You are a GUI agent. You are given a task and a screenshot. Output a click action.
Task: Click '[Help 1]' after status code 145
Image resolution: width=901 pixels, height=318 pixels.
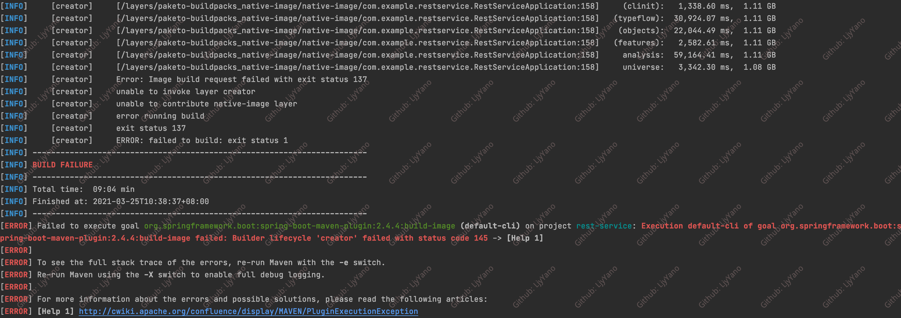point(525,238)
